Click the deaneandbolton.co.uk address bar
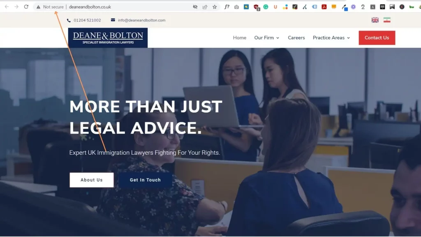421x237 pixels. 90,7
